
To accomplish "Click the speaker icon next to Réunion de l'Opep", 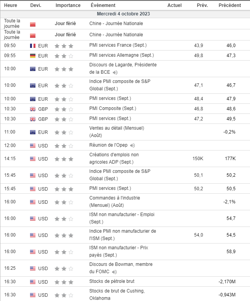I will [133, 145].
